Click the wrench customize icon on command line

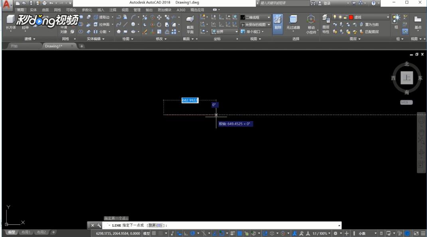click(99, 225)
